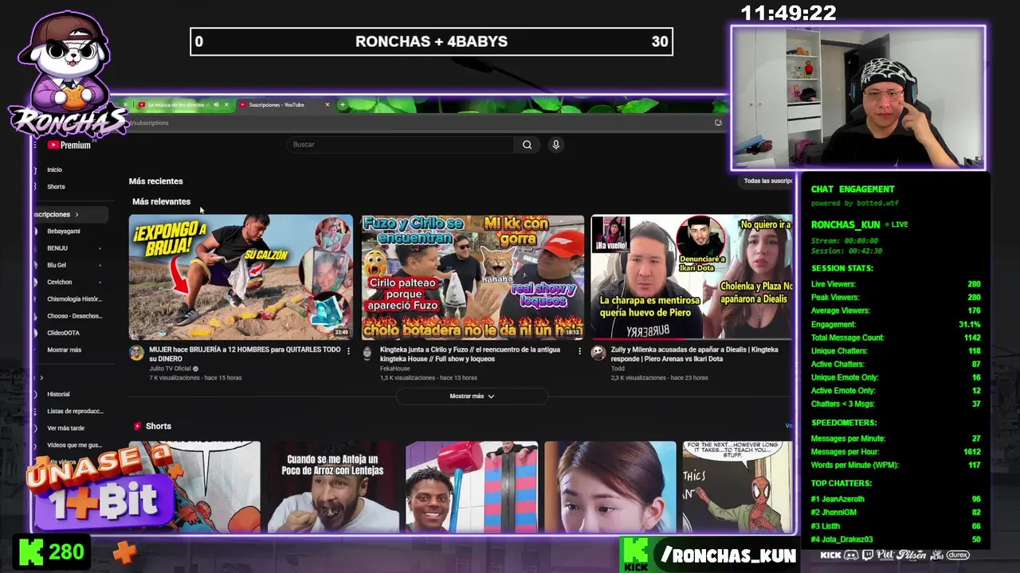
Task: Open Ver más tarde in sidebar
Action: (65, 428)
